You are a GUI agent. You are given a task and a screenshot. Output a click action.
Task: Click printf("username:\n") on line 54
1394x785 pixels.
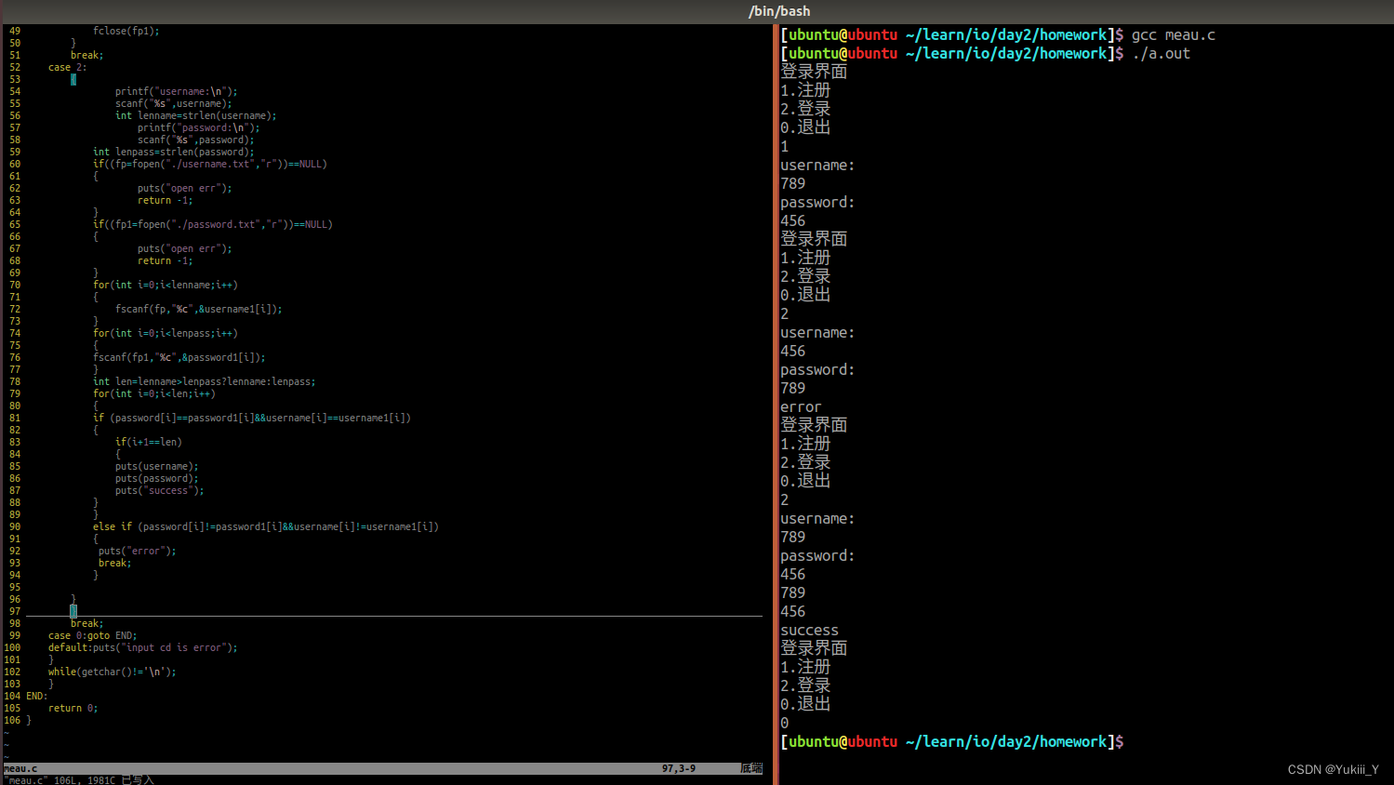pos(177,91)
